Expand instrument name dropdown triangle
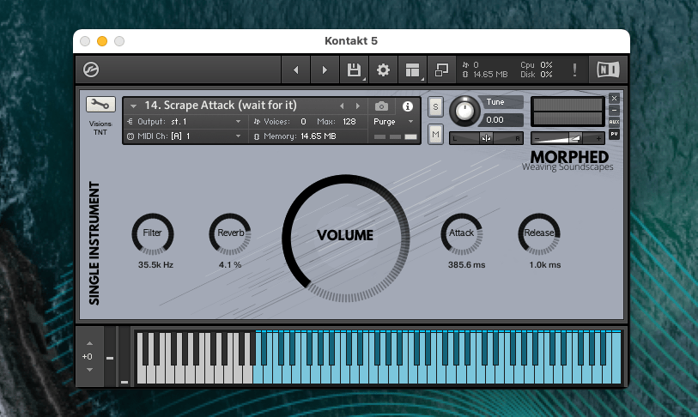The image size is (698, 417). [133, 106]
